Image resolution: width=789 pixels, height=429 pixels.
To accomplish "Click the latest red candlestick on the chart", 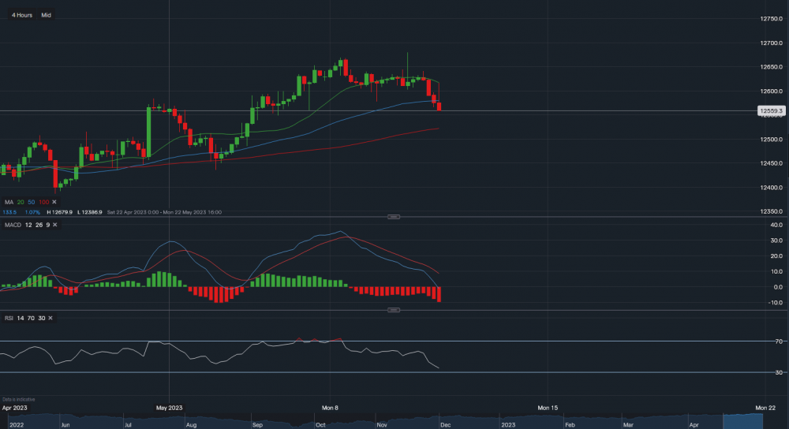I will (x=439, y=106).
